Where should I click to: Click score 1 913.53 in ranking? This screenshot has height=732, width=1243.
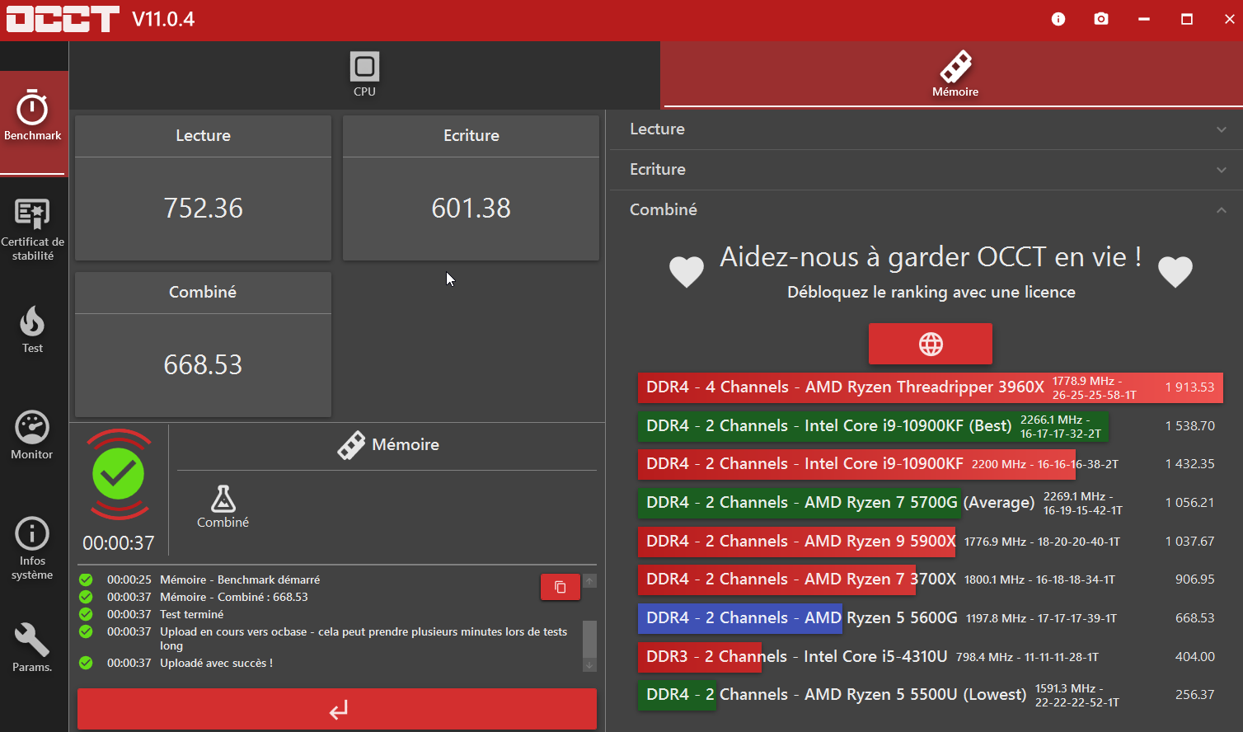(x=1189, y=387)
